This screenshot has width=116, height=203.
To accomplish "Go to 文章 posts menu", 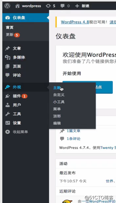I will (x=17, y=49).
